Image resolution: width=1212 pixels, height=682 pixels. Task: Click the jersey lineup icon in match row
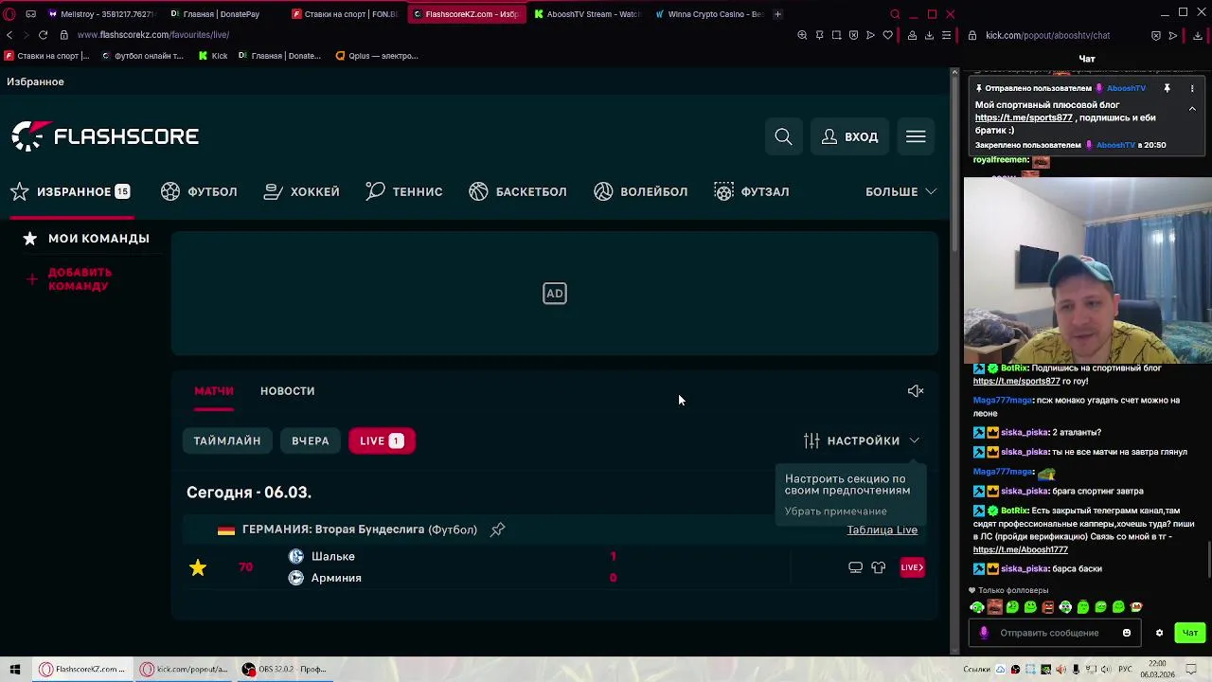pyautogui.click(x=879, y=567)
